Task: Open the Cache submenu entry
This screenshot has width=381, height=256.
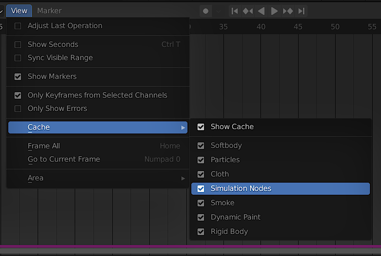Action: 98,127
